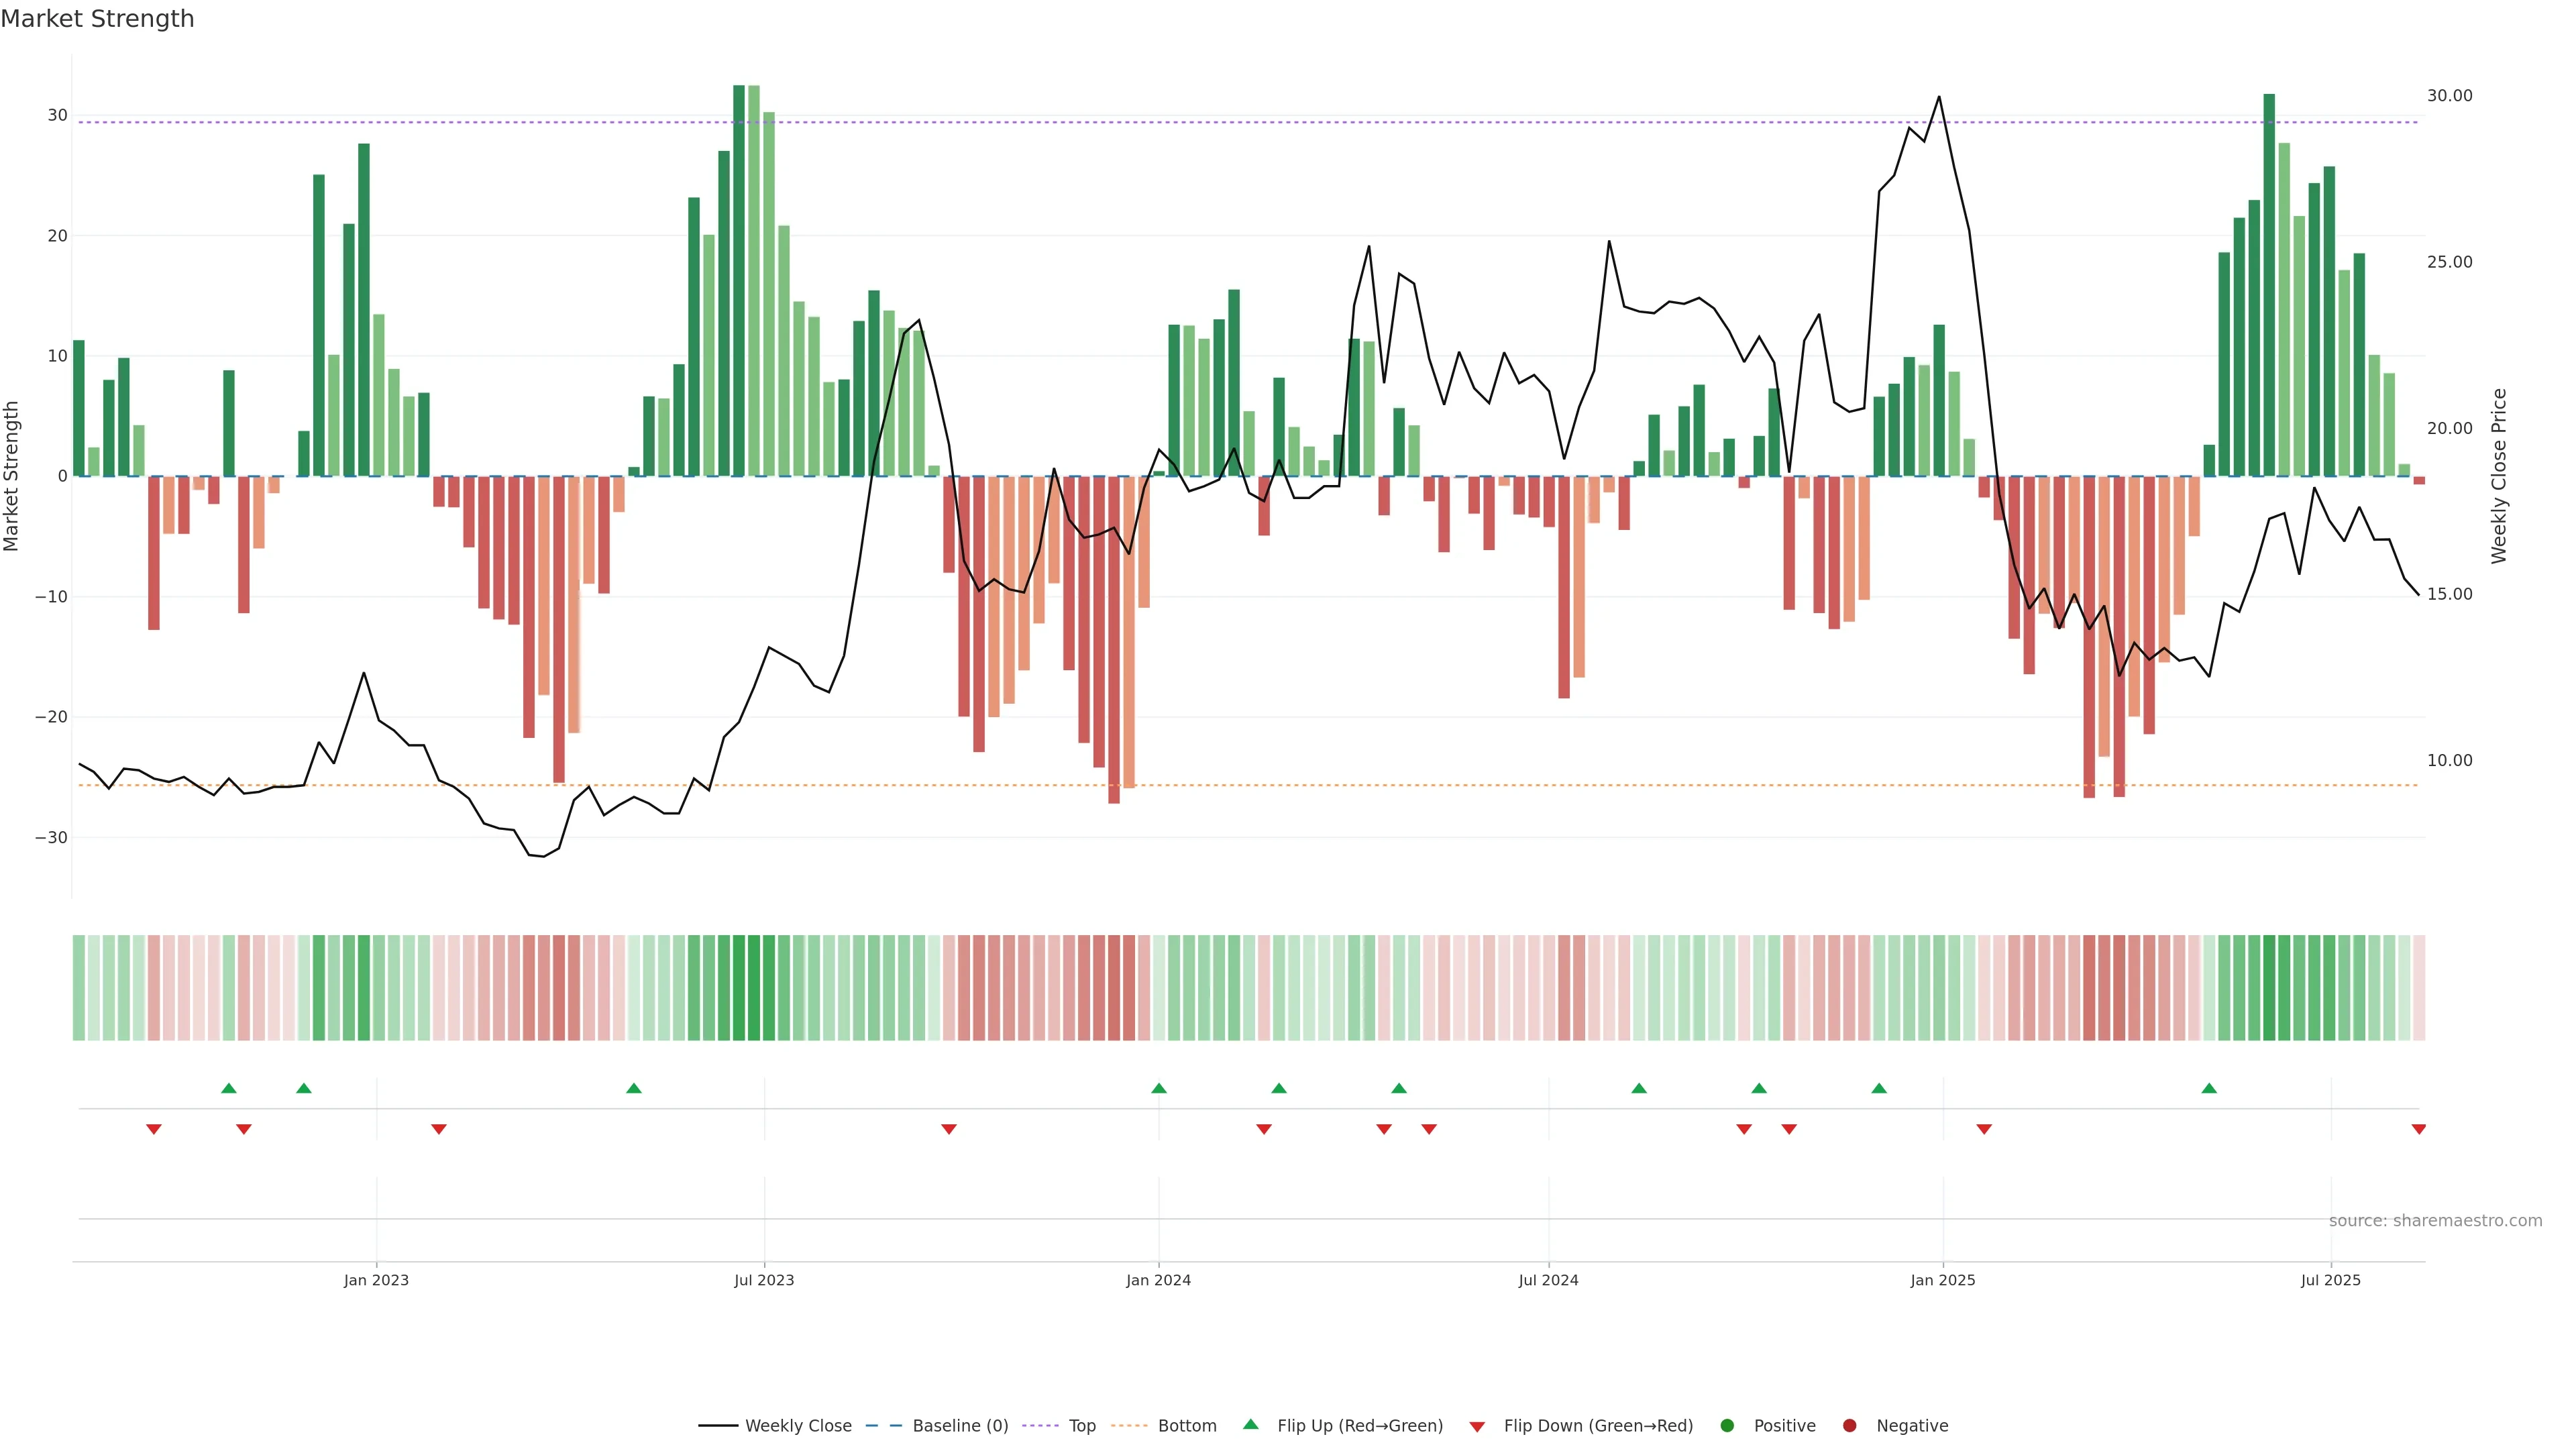Click the Jul 2025 x-axis label
2576x1449 pixels.
[x=2330, y=1280]
